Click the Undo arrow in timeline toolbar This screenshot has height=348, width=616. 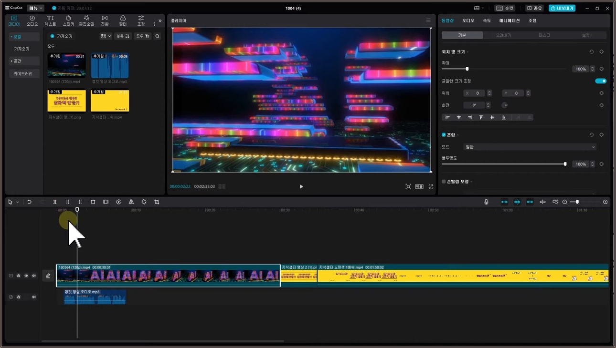coord(29,202)
